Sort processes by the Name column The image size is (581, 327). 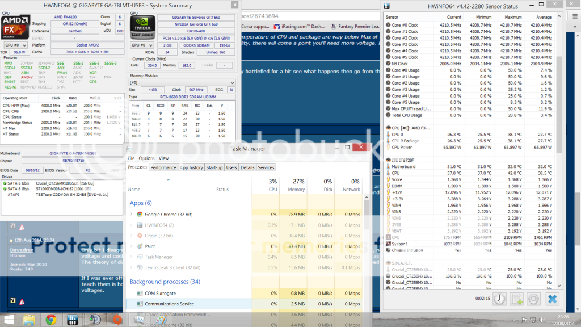pyautogui.click(x=170, y=185)
